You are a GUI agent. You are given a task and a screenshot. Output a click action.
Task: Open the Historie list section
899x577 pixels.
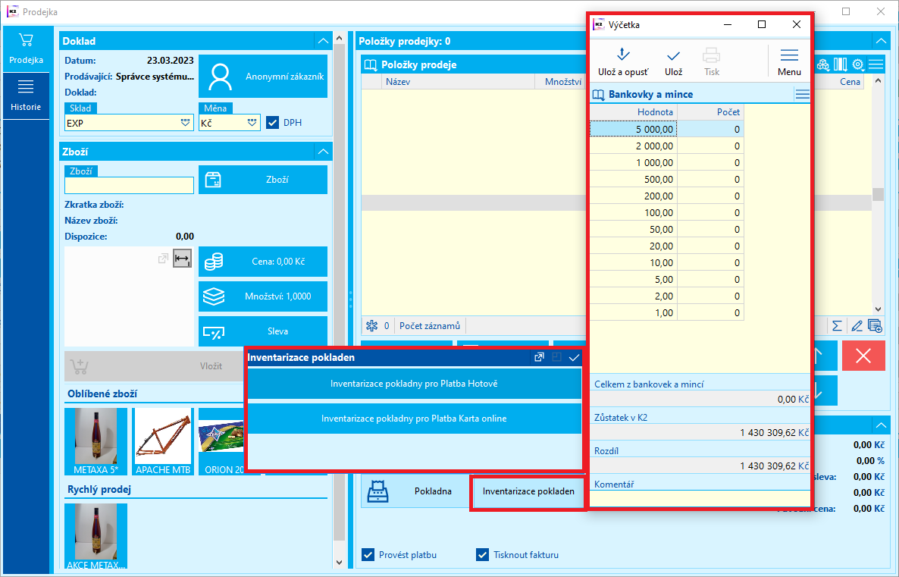tap(26, 96)
